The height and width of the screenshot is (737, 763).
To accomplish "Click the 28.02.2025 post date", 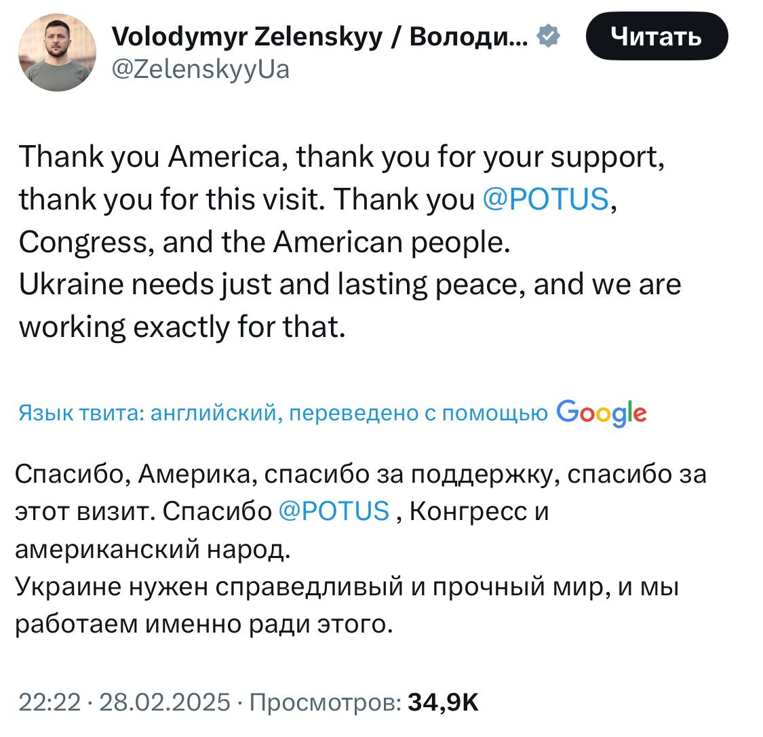I will click(x=165, y=702).
